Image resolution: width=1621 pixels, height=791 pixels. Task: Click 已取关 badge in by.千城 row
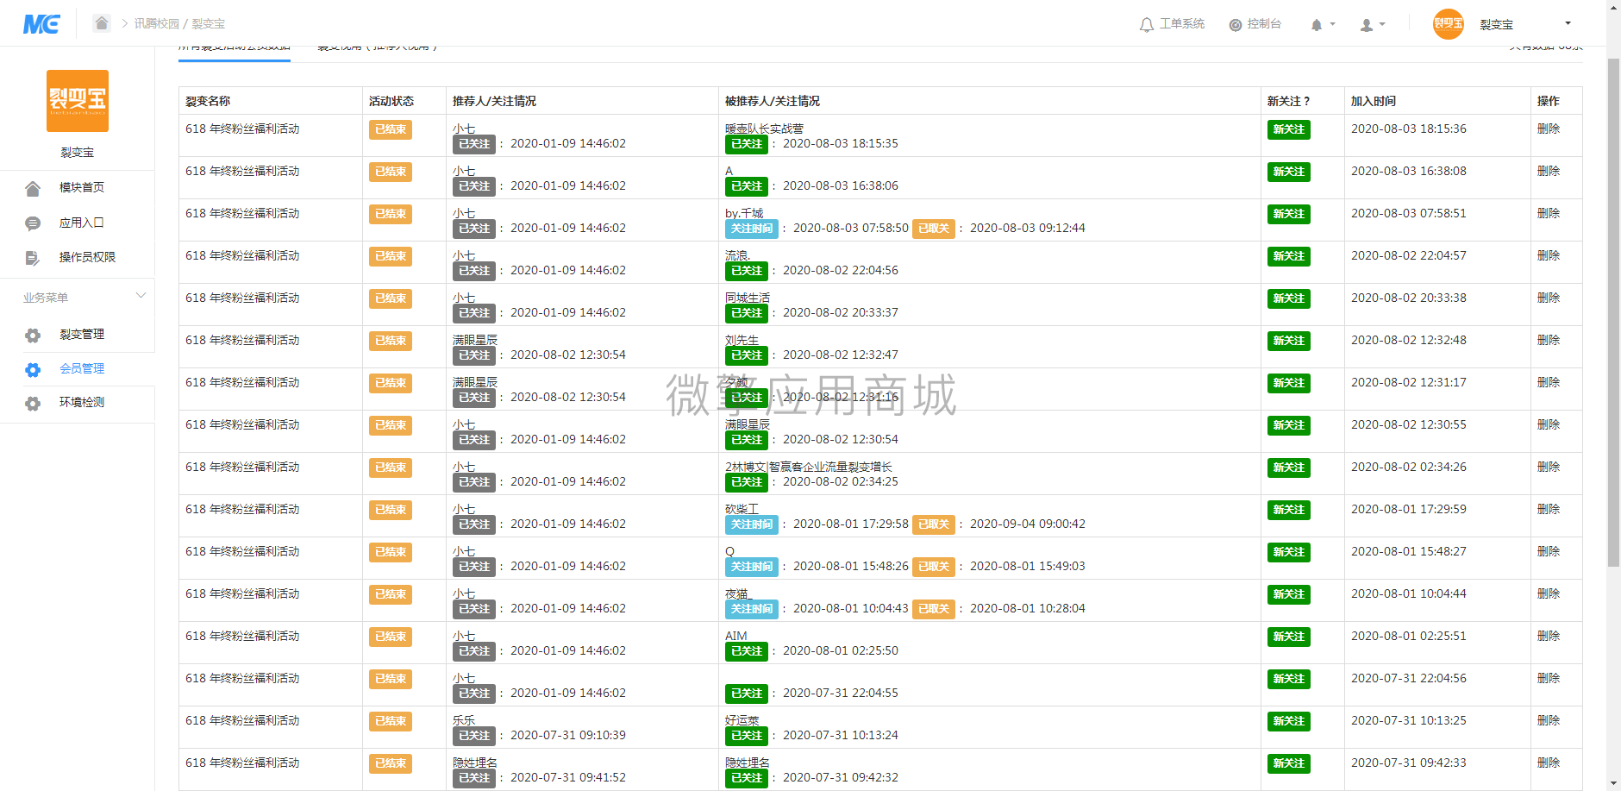[934, 229]
